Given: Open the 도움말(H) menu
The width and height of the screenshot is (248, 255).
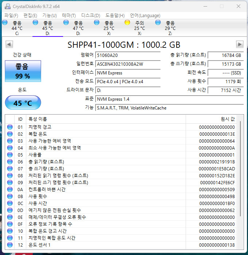Looking at the screenshot, I should coord(115,16).
